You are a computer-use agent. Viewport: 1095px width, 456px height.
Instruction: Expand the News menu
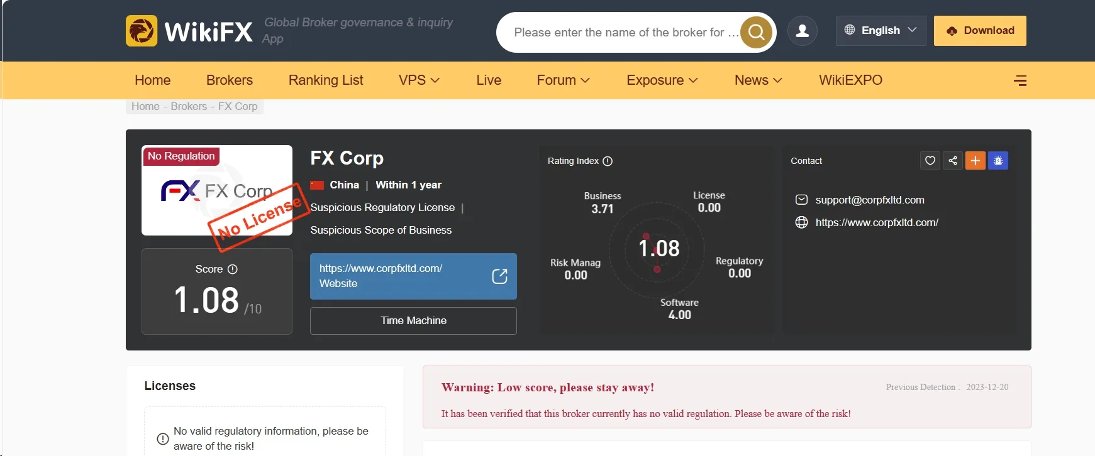click(x=759, y=80)
